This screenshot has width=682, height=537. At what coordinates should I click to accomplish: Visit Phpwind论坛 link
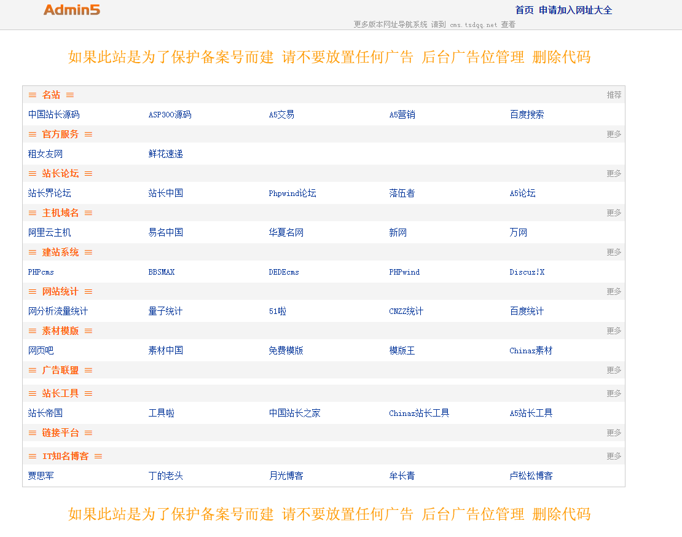(292, 193)
